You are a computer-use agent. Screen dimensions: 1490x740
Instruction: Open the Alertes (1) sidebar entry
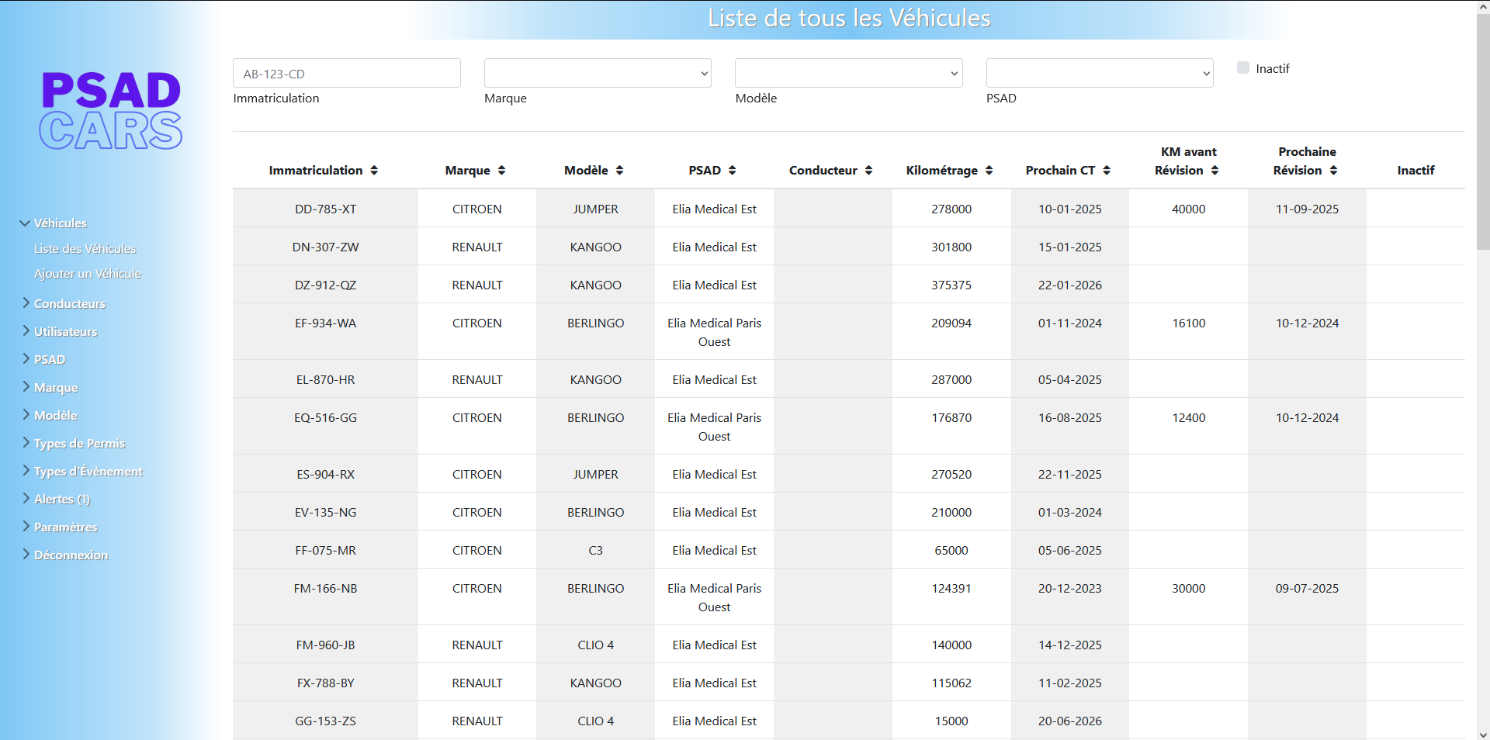[62, 499]
